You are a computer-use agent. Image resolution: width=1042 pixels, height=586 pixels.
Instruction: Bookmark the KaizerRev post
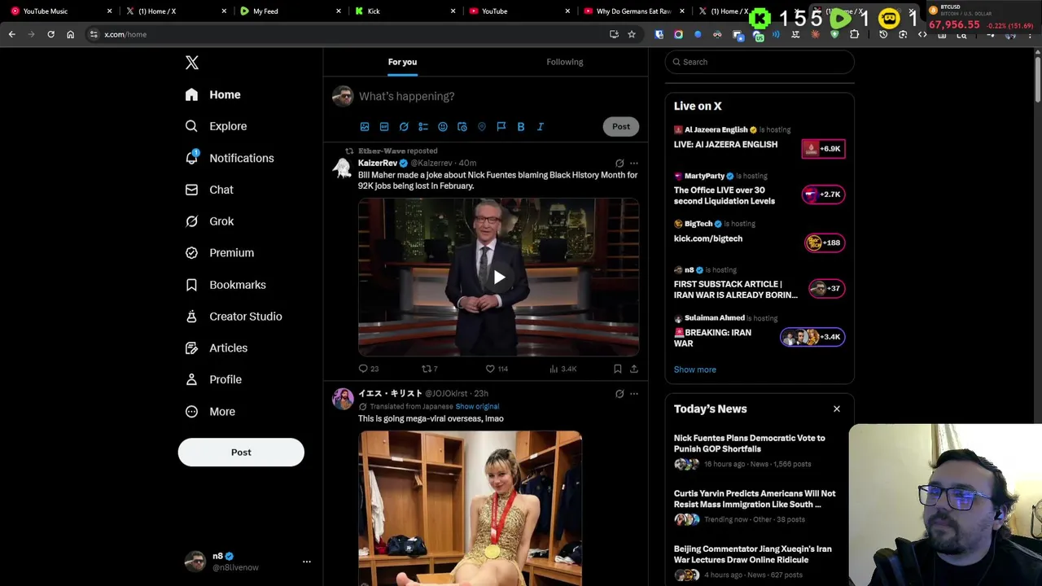point(618,369)
